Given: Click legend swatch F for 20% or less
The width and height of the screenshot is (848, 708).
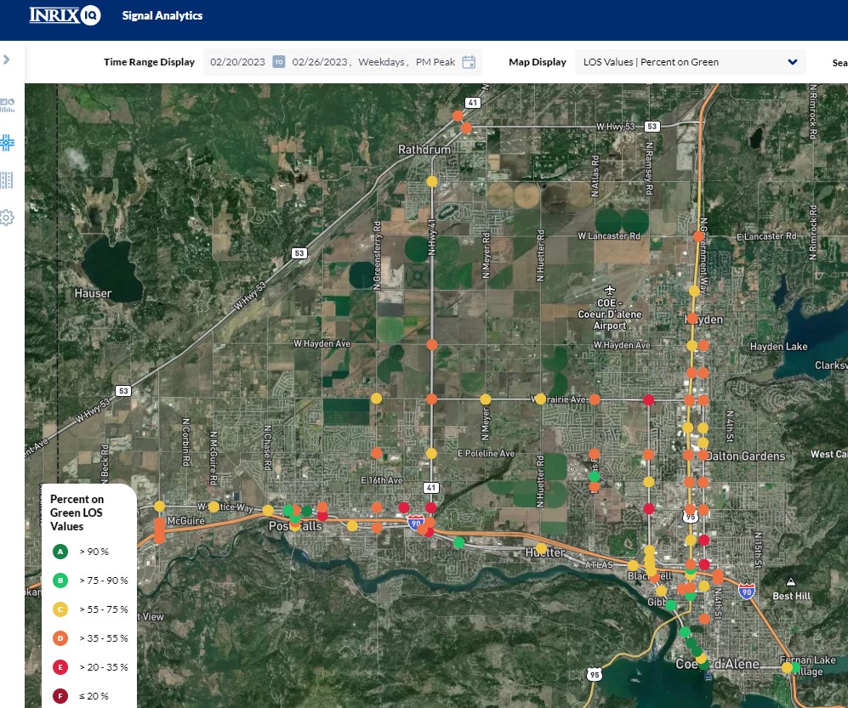Looking at the screenshot, I should tap(60, 696).
